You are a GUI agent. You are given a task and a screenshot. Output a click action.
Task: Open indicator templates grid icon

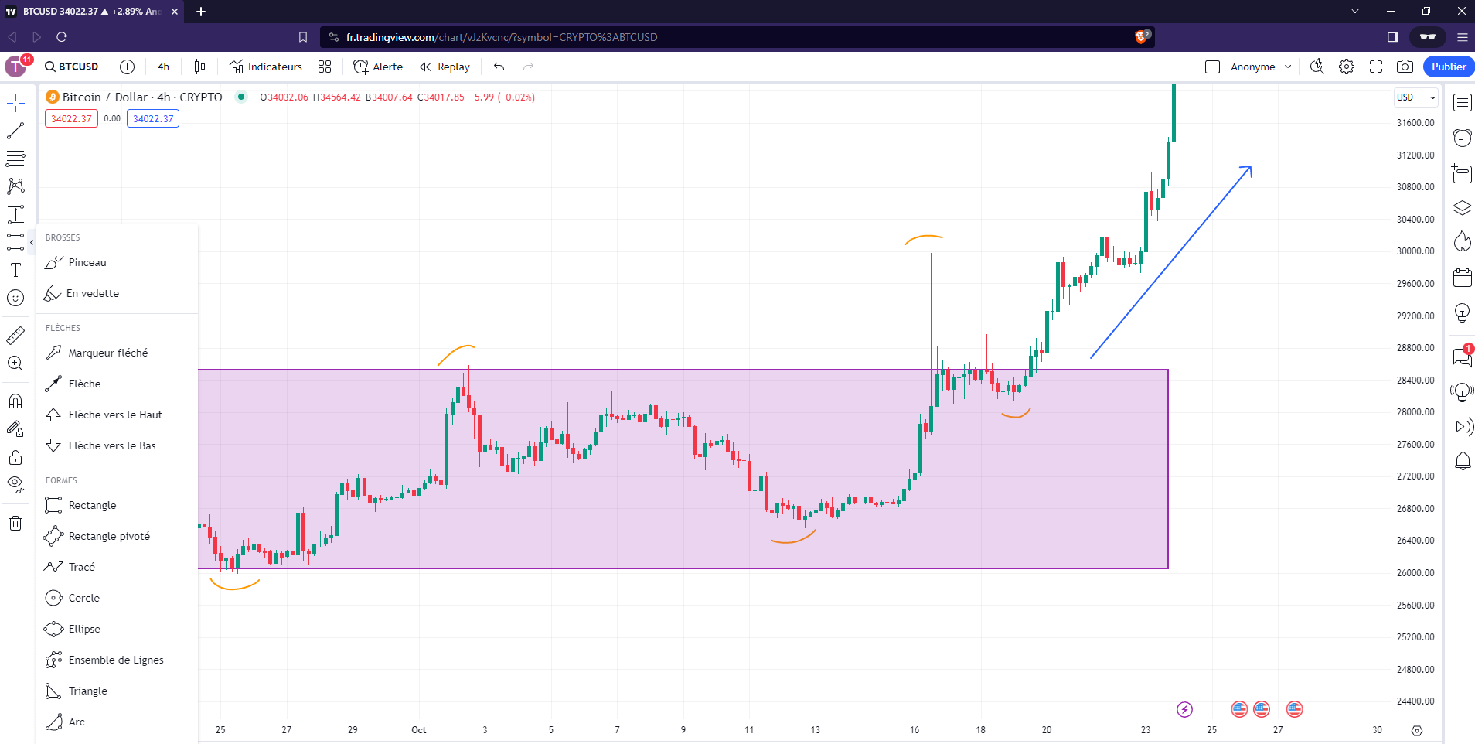click(325, 67)
